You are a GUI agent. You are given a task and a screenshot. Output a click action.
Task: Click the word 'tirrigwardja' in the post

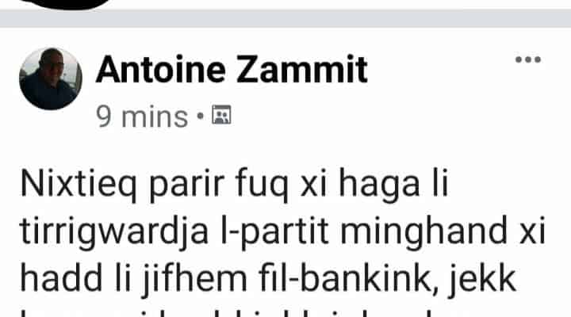pos(114,231)
